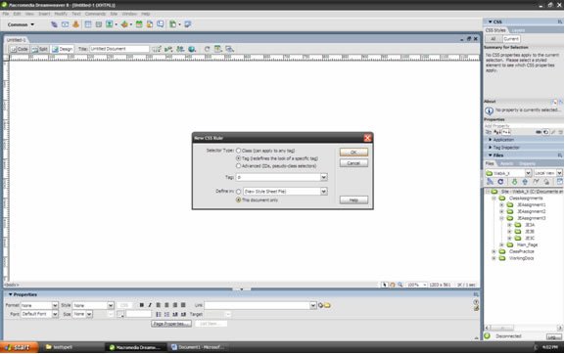Image resolution: width=565 pixels, height=354 pixels.
Task: Open the Modify menu
Action: pyautogui.click(x=61, y=14)
